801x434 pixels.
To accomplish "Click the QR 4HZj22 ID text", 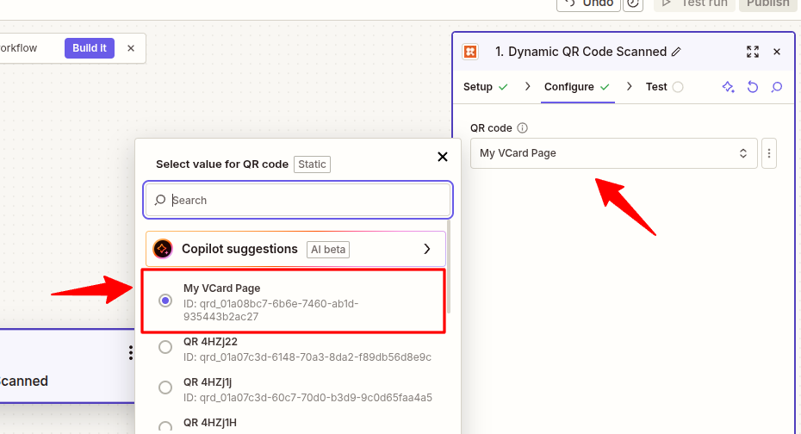I will 307,356.
